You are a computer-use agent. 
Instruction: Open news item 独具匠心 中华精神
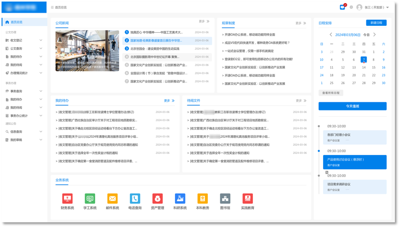[156, 32]
